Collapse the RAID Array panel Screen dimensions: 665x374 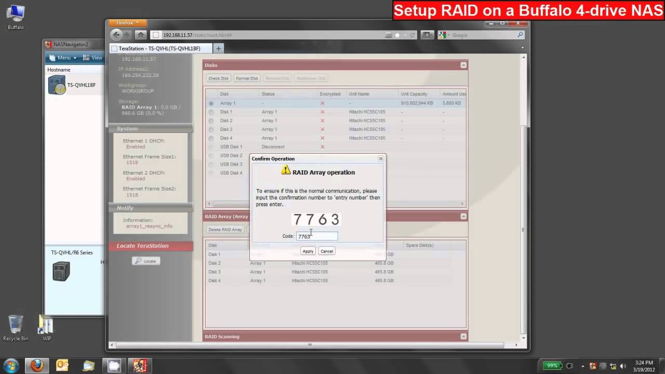pyautogui.click(x=463, y=216)
